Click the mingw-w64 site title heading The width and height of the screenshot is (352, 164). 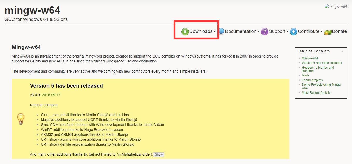(x=32, y=10)
